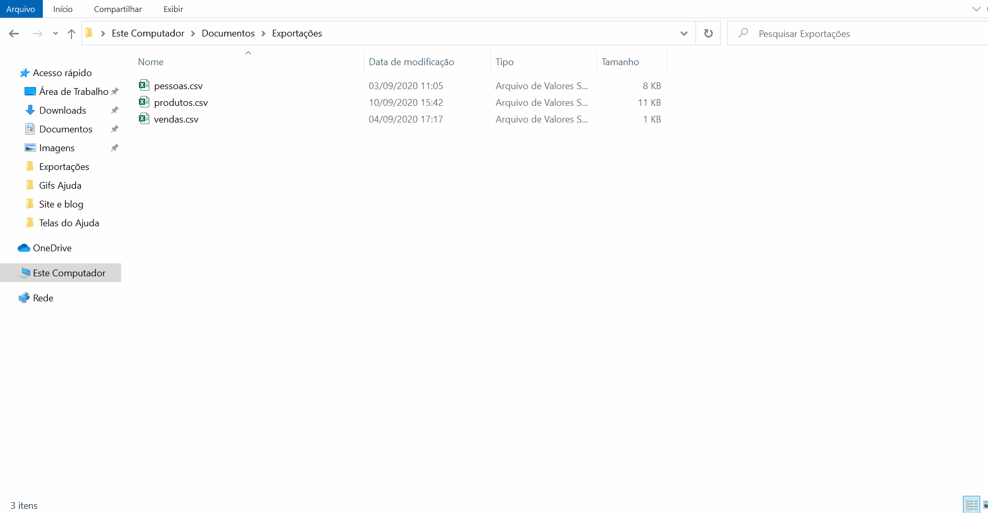The image size is (988, 513).
Task: Collapse the ribbon with the chevron
Action: tap(977, 9)
